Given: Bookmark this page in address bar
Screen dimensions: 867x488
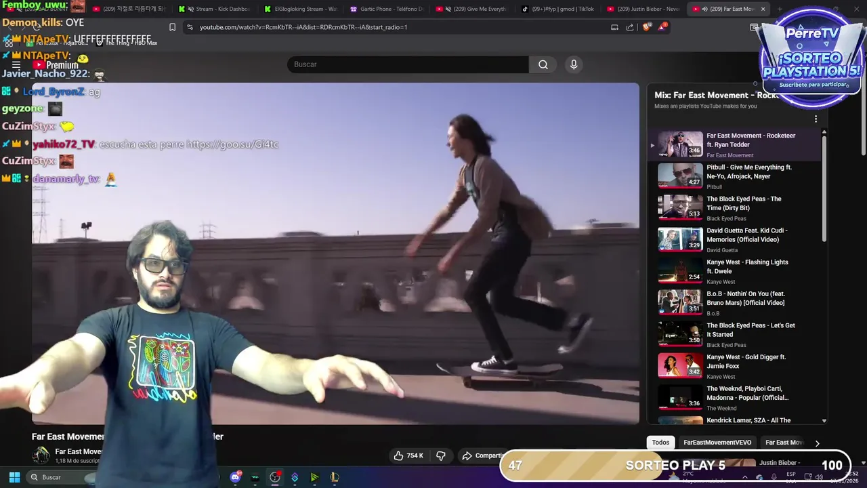Looking at the screenshot, I should [172, 27].
